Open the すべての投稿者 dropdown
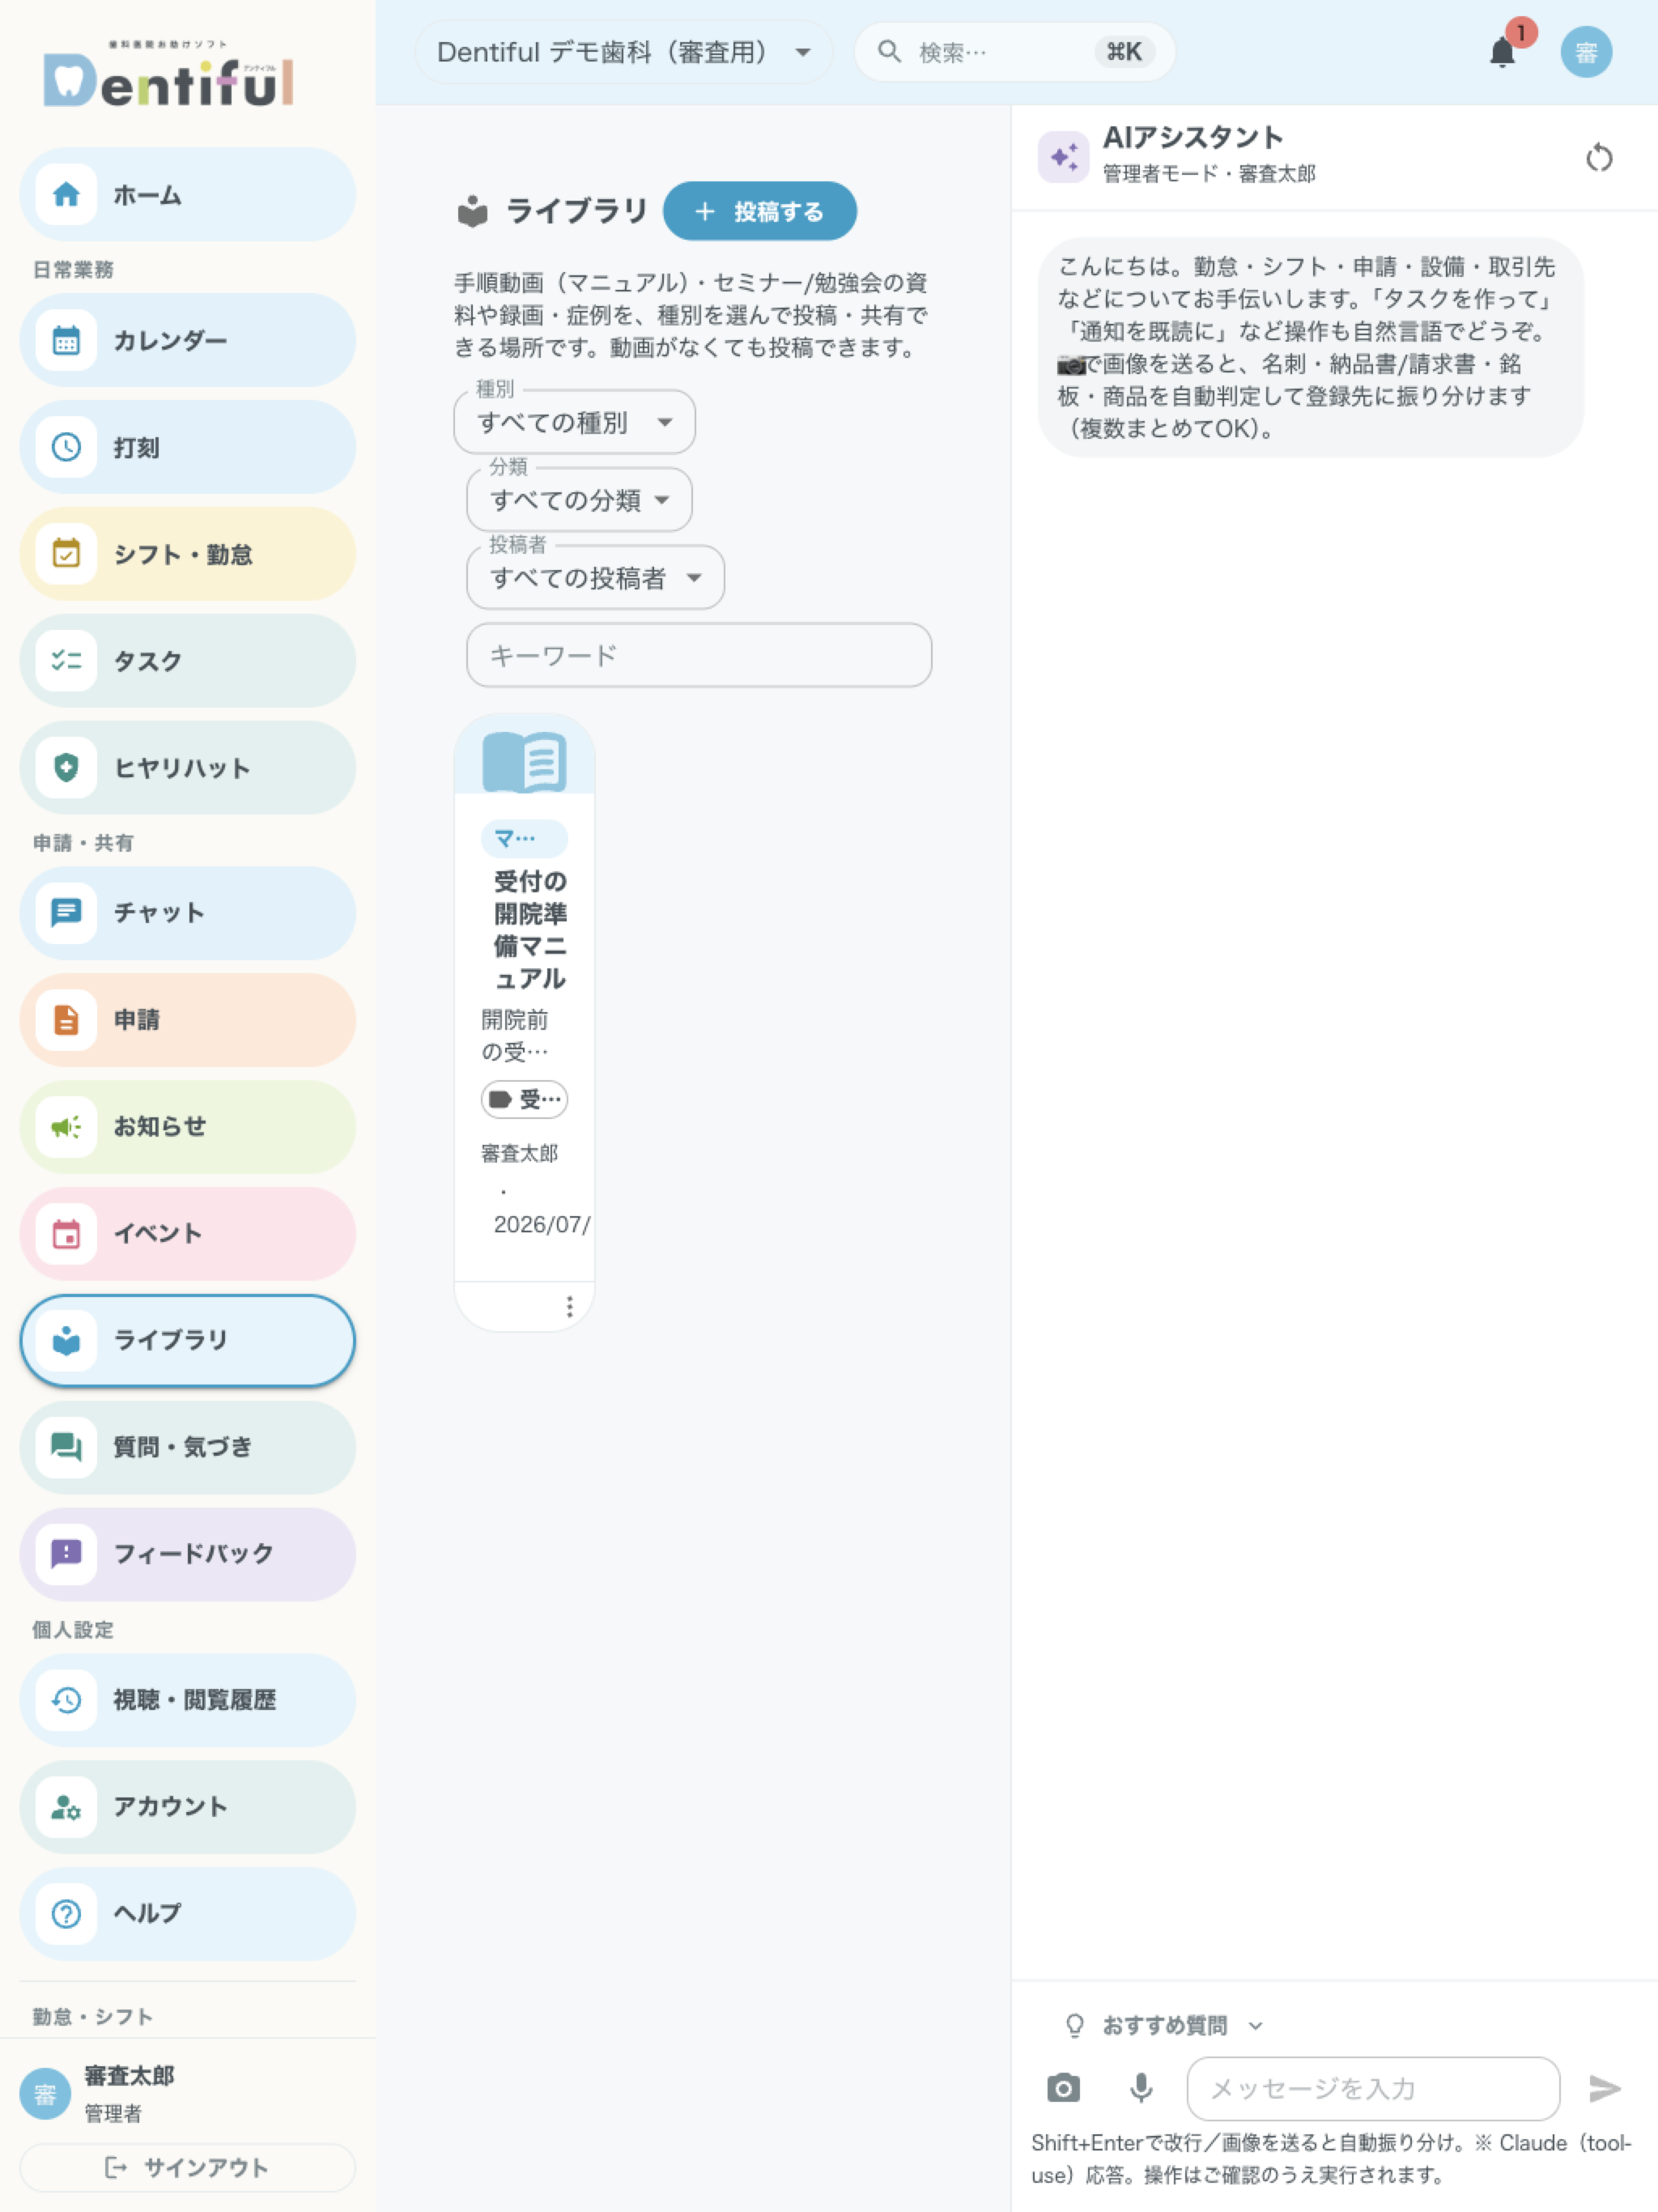 click(x=595, y=577)
